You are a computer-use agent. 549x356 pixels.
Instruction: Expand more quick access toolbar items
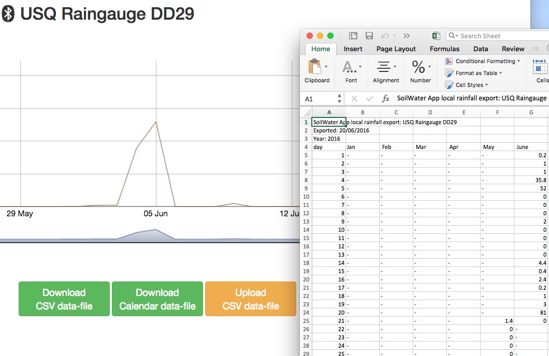[407, 36]
